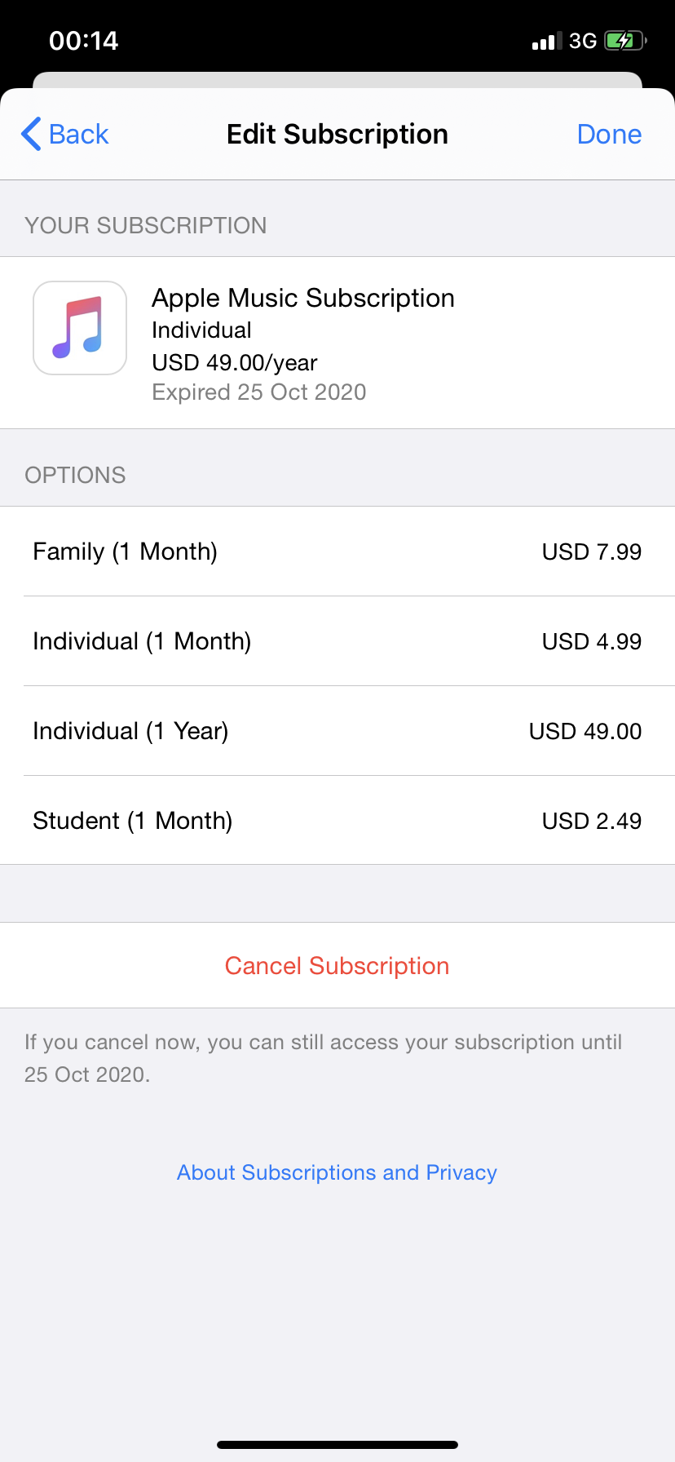Tap the Apple Music app icon
This screenshot has width=675, height=1462.
pos(80,328)
